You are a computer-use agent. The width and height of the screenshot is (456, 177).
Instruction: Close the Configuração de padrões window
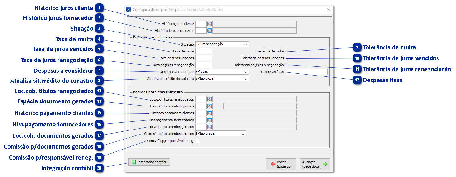tap(329, 10)
